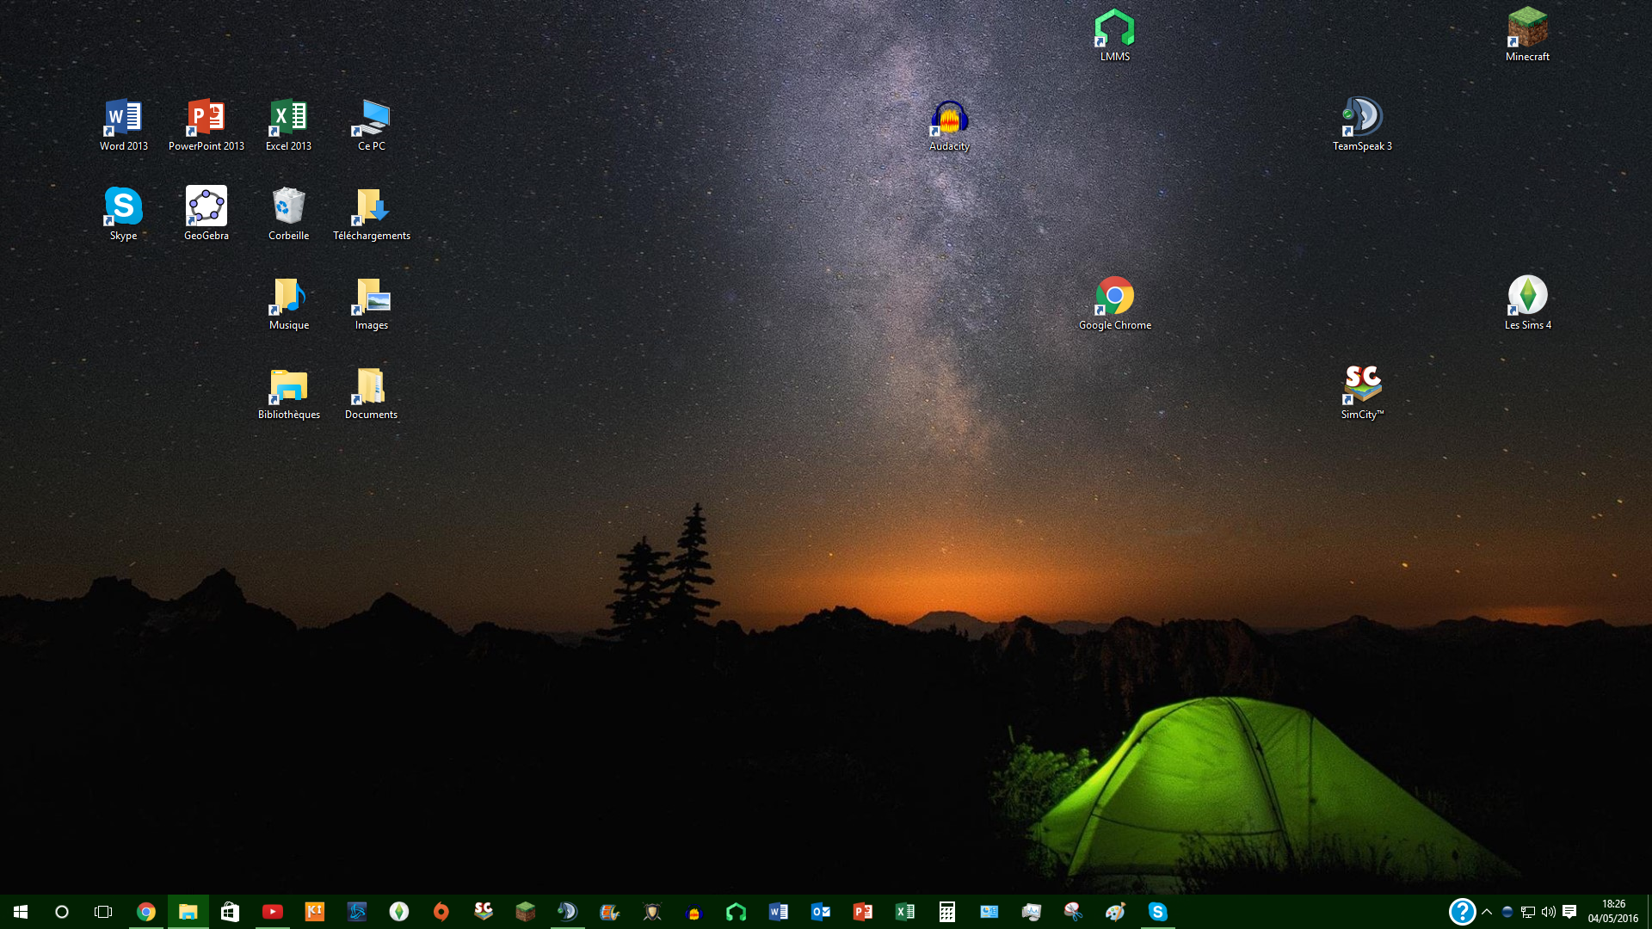Viewport: 1652px width, 929px height.
Task: Show hidden system tray icons
Action: click(x=1486, y=912)
